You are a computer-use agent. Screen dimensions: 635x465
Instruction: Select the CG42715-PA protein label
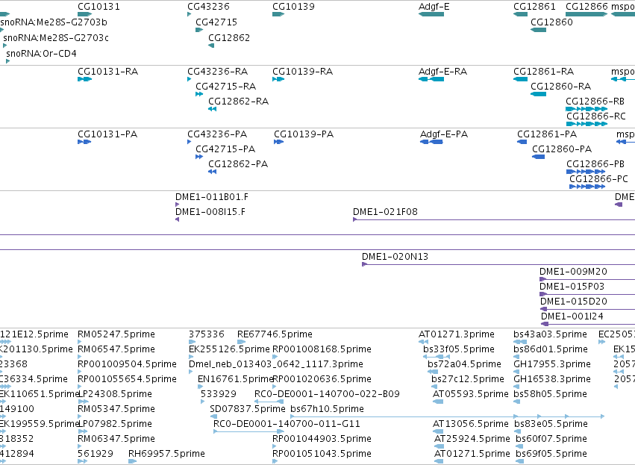[225, 149]
